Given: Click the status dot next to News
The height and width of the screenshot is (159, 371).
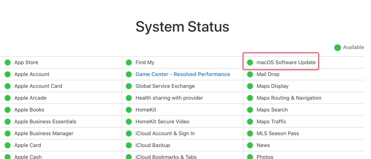Looking at the screenshot, I should 250,145.
